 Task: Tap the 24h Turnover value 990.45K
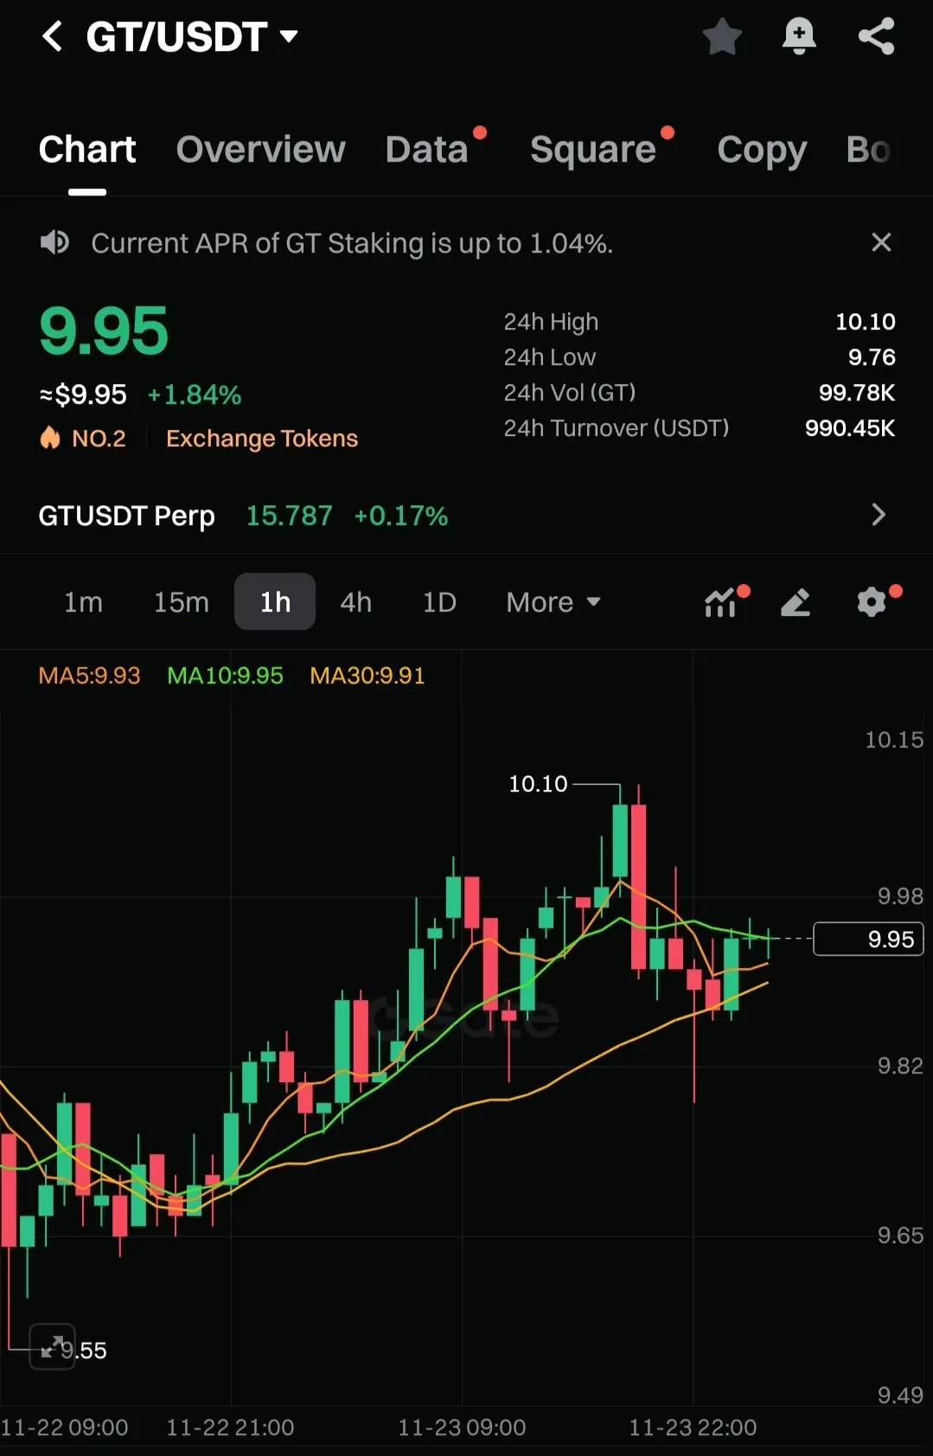tap(850, 428)
